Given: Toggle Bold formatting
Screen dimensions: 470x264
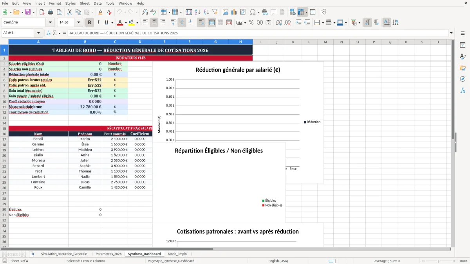Looking at the screenshot, I should point(89,23).
